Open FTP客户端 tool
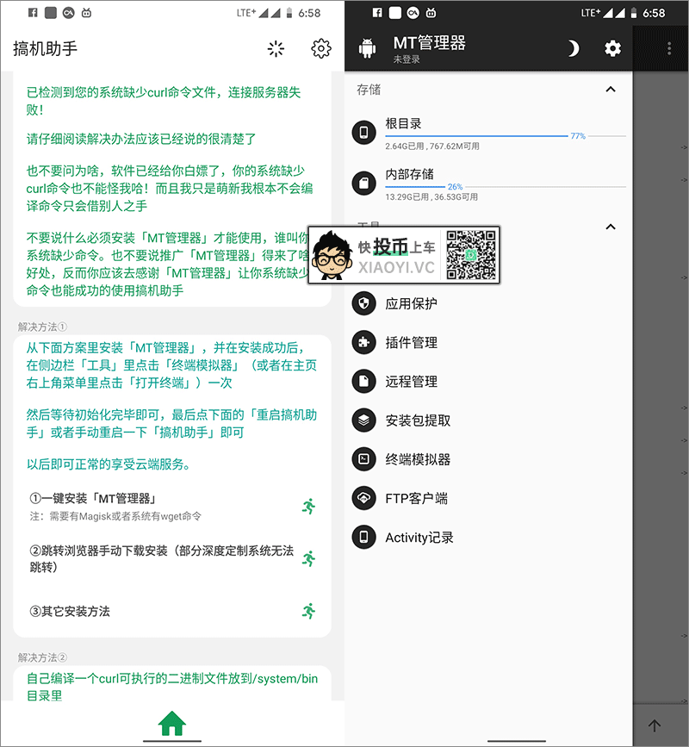This screenshot has height=747, width=689. click(488, 499)
